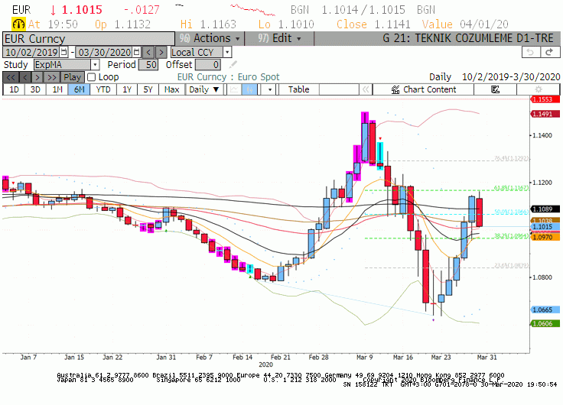Click the intraday sparkline thumbnail at top

tap(253, 10)
